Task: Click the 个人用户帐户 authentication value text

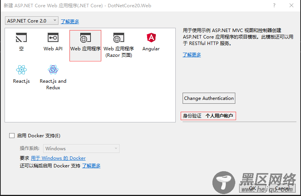Action: (219, 116)
